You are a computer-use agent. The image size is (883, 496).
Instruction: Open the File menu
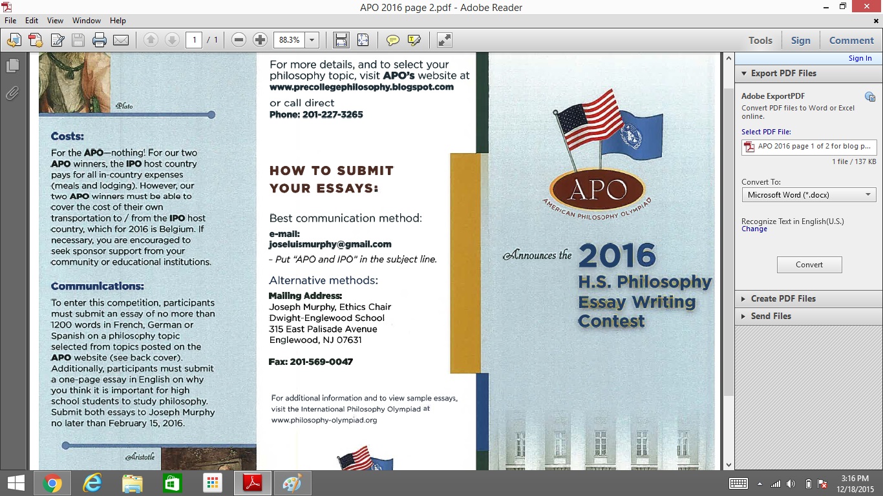(x=10, y=21)
